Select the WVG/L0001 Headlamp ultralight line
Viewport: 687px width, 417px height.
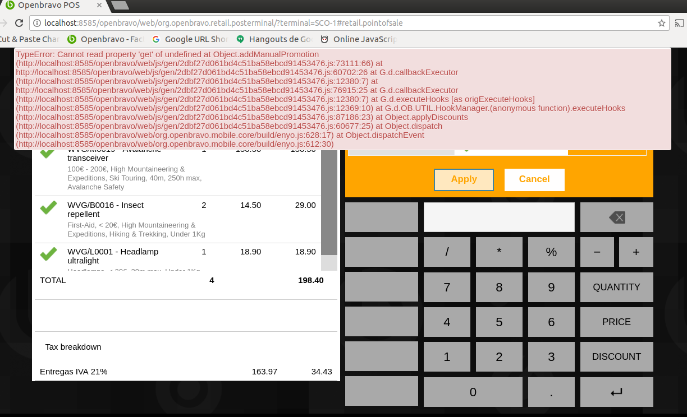(177, 257)
